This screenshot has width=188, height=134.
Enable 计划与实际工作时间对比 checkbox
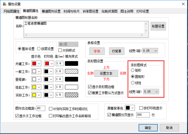point(51,108)
